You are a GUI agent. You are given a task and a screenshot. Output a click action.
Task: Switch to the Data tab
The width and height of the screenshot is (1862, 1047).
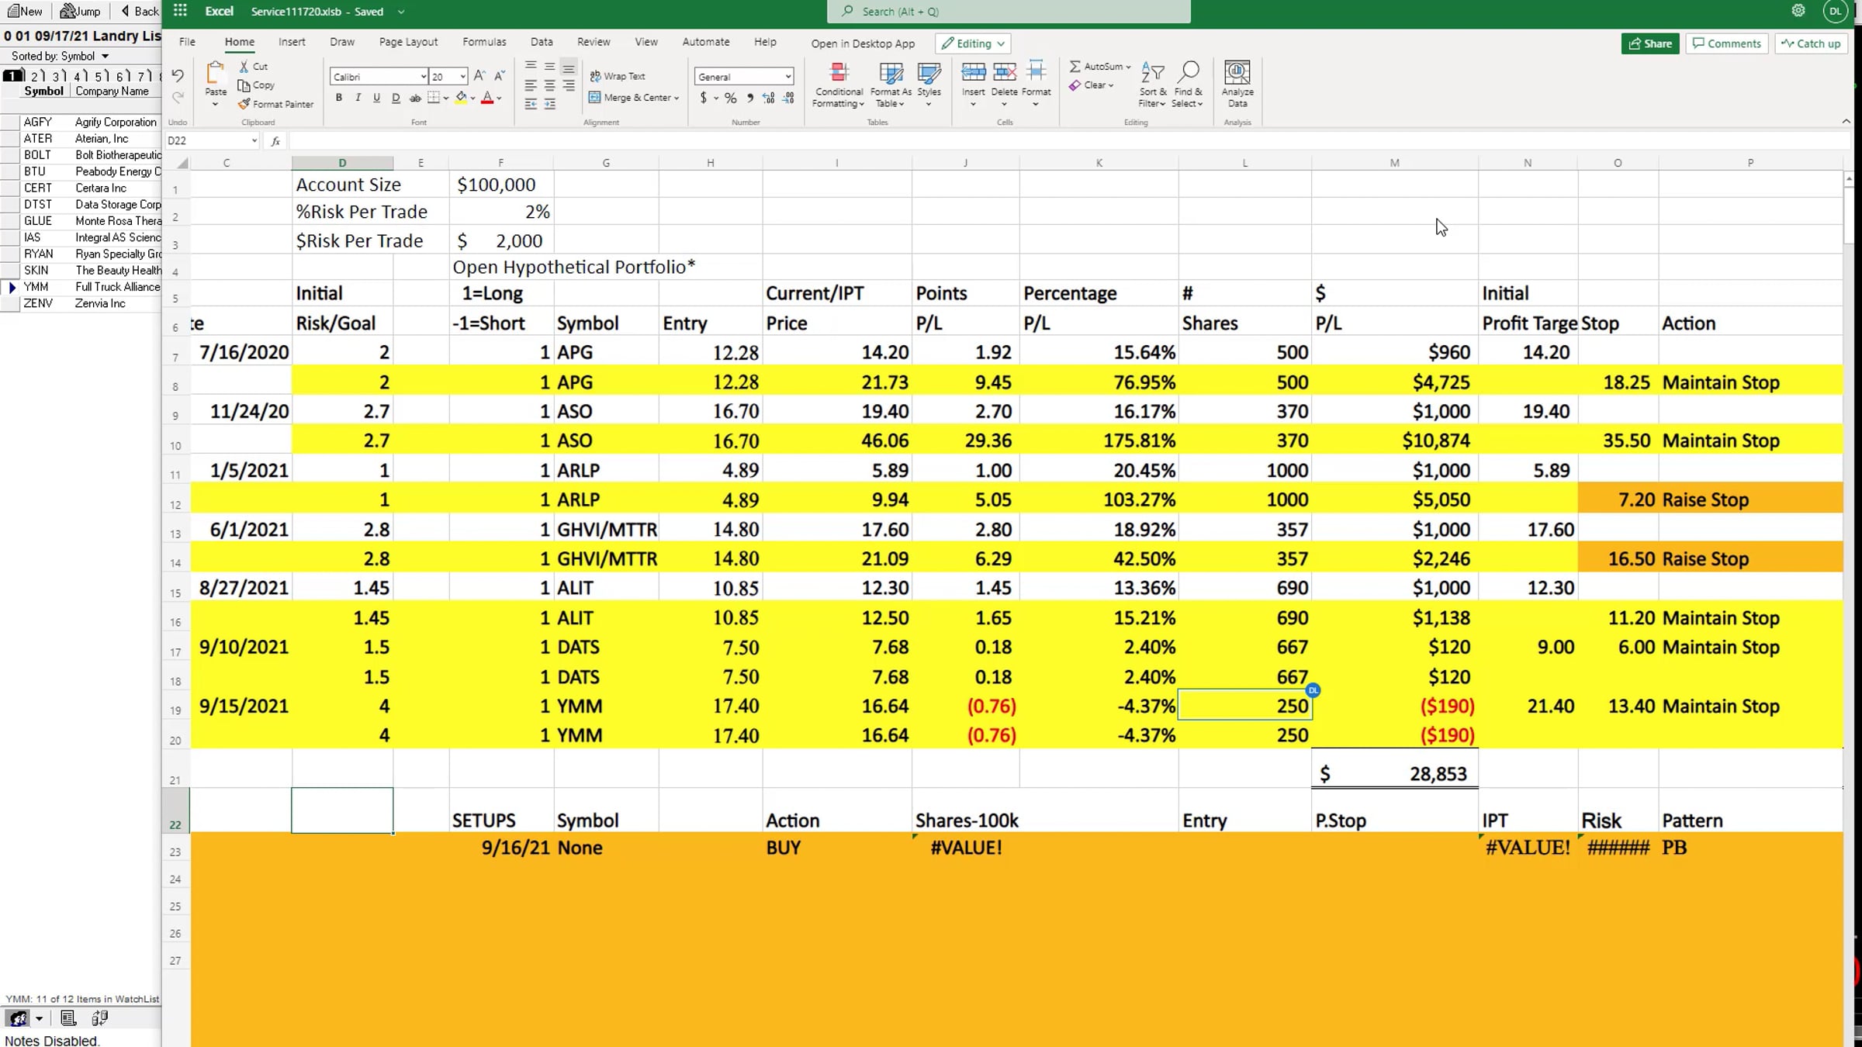pyautogui.click(x=542, y=42)
